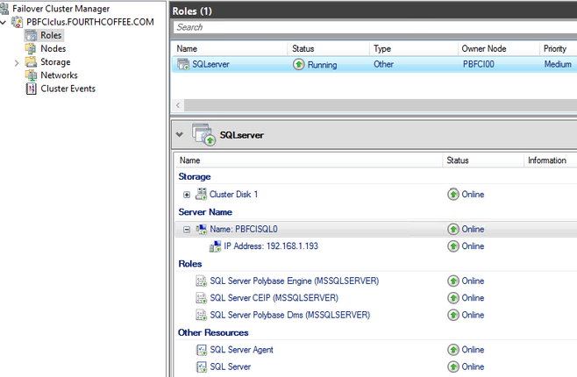Click the PBFCI00 owner node cell
This screenshot has width=577, height=377.
click(x=479, y=64)
